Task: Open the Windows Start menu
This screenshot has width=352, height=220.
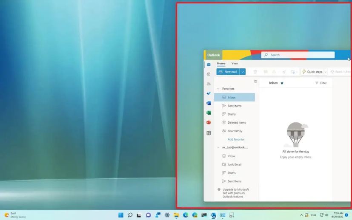Action: coord(121,215)
